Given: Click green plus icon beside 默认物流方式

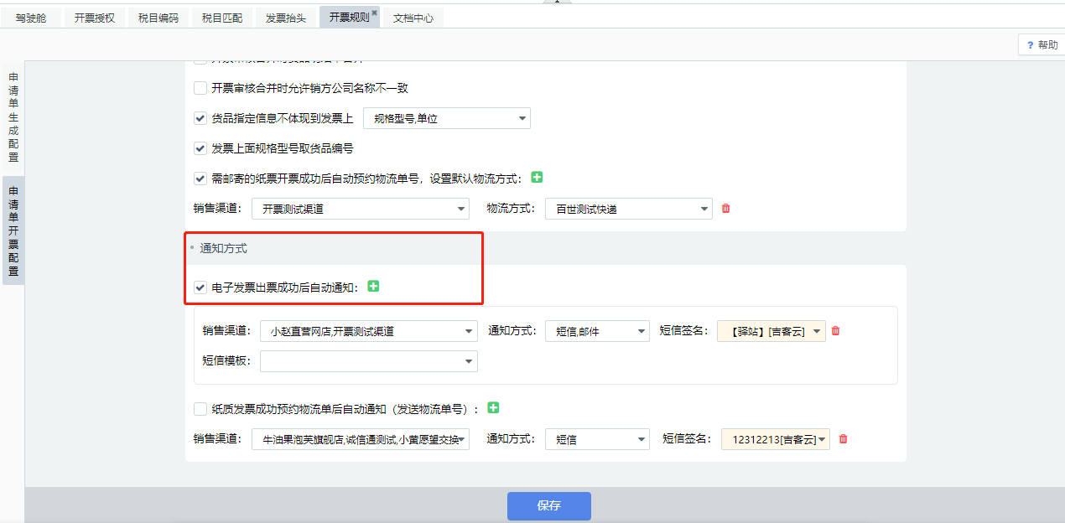Looking at the screenshot, I should (x=537, y=178).
